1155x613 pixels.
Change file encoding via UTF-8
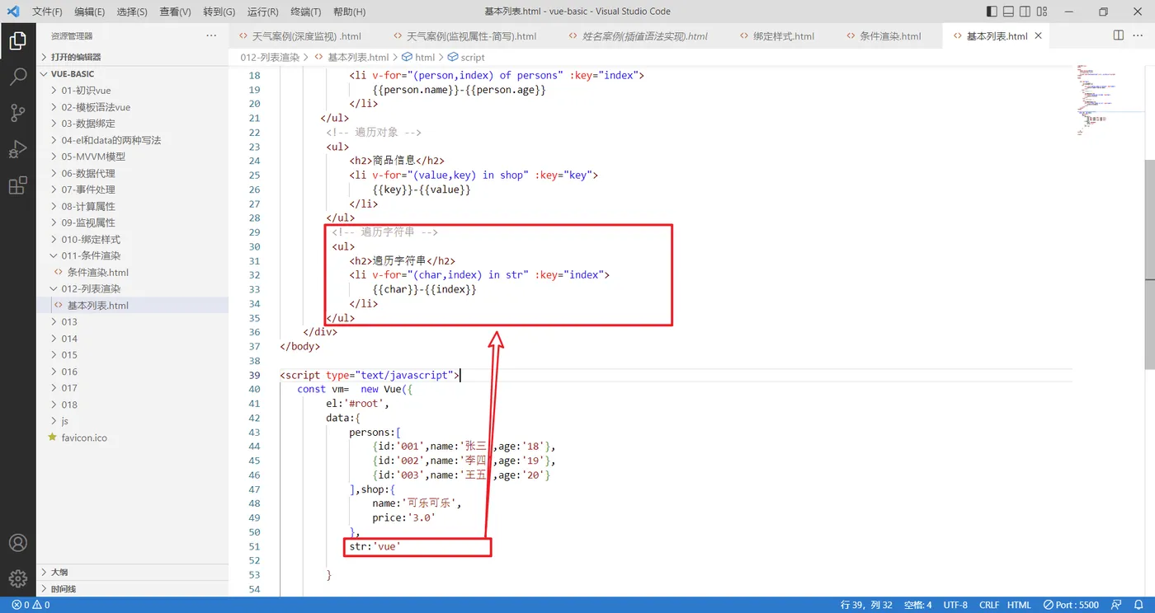pyautogui.click(x=955, y=605)
